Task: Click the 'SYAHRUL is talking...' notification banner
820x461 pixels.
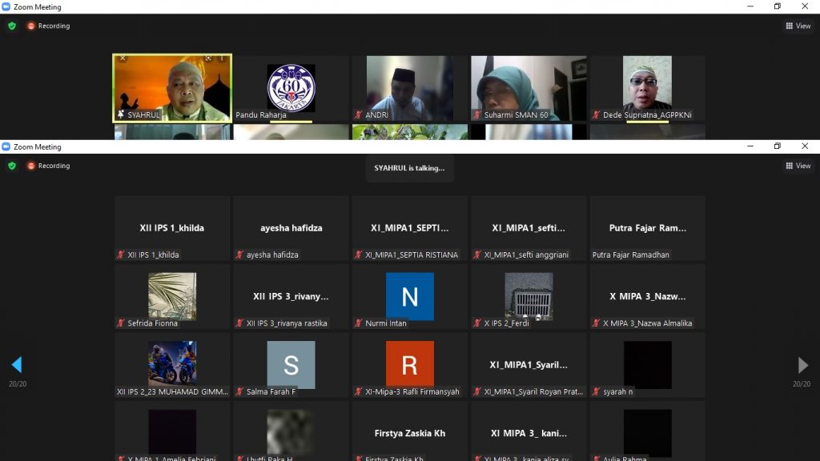Action: [x=409, y=168]
